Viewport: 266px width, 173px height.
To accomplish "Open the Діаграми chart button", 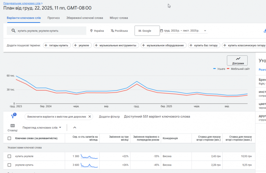I will coord(238,61).
